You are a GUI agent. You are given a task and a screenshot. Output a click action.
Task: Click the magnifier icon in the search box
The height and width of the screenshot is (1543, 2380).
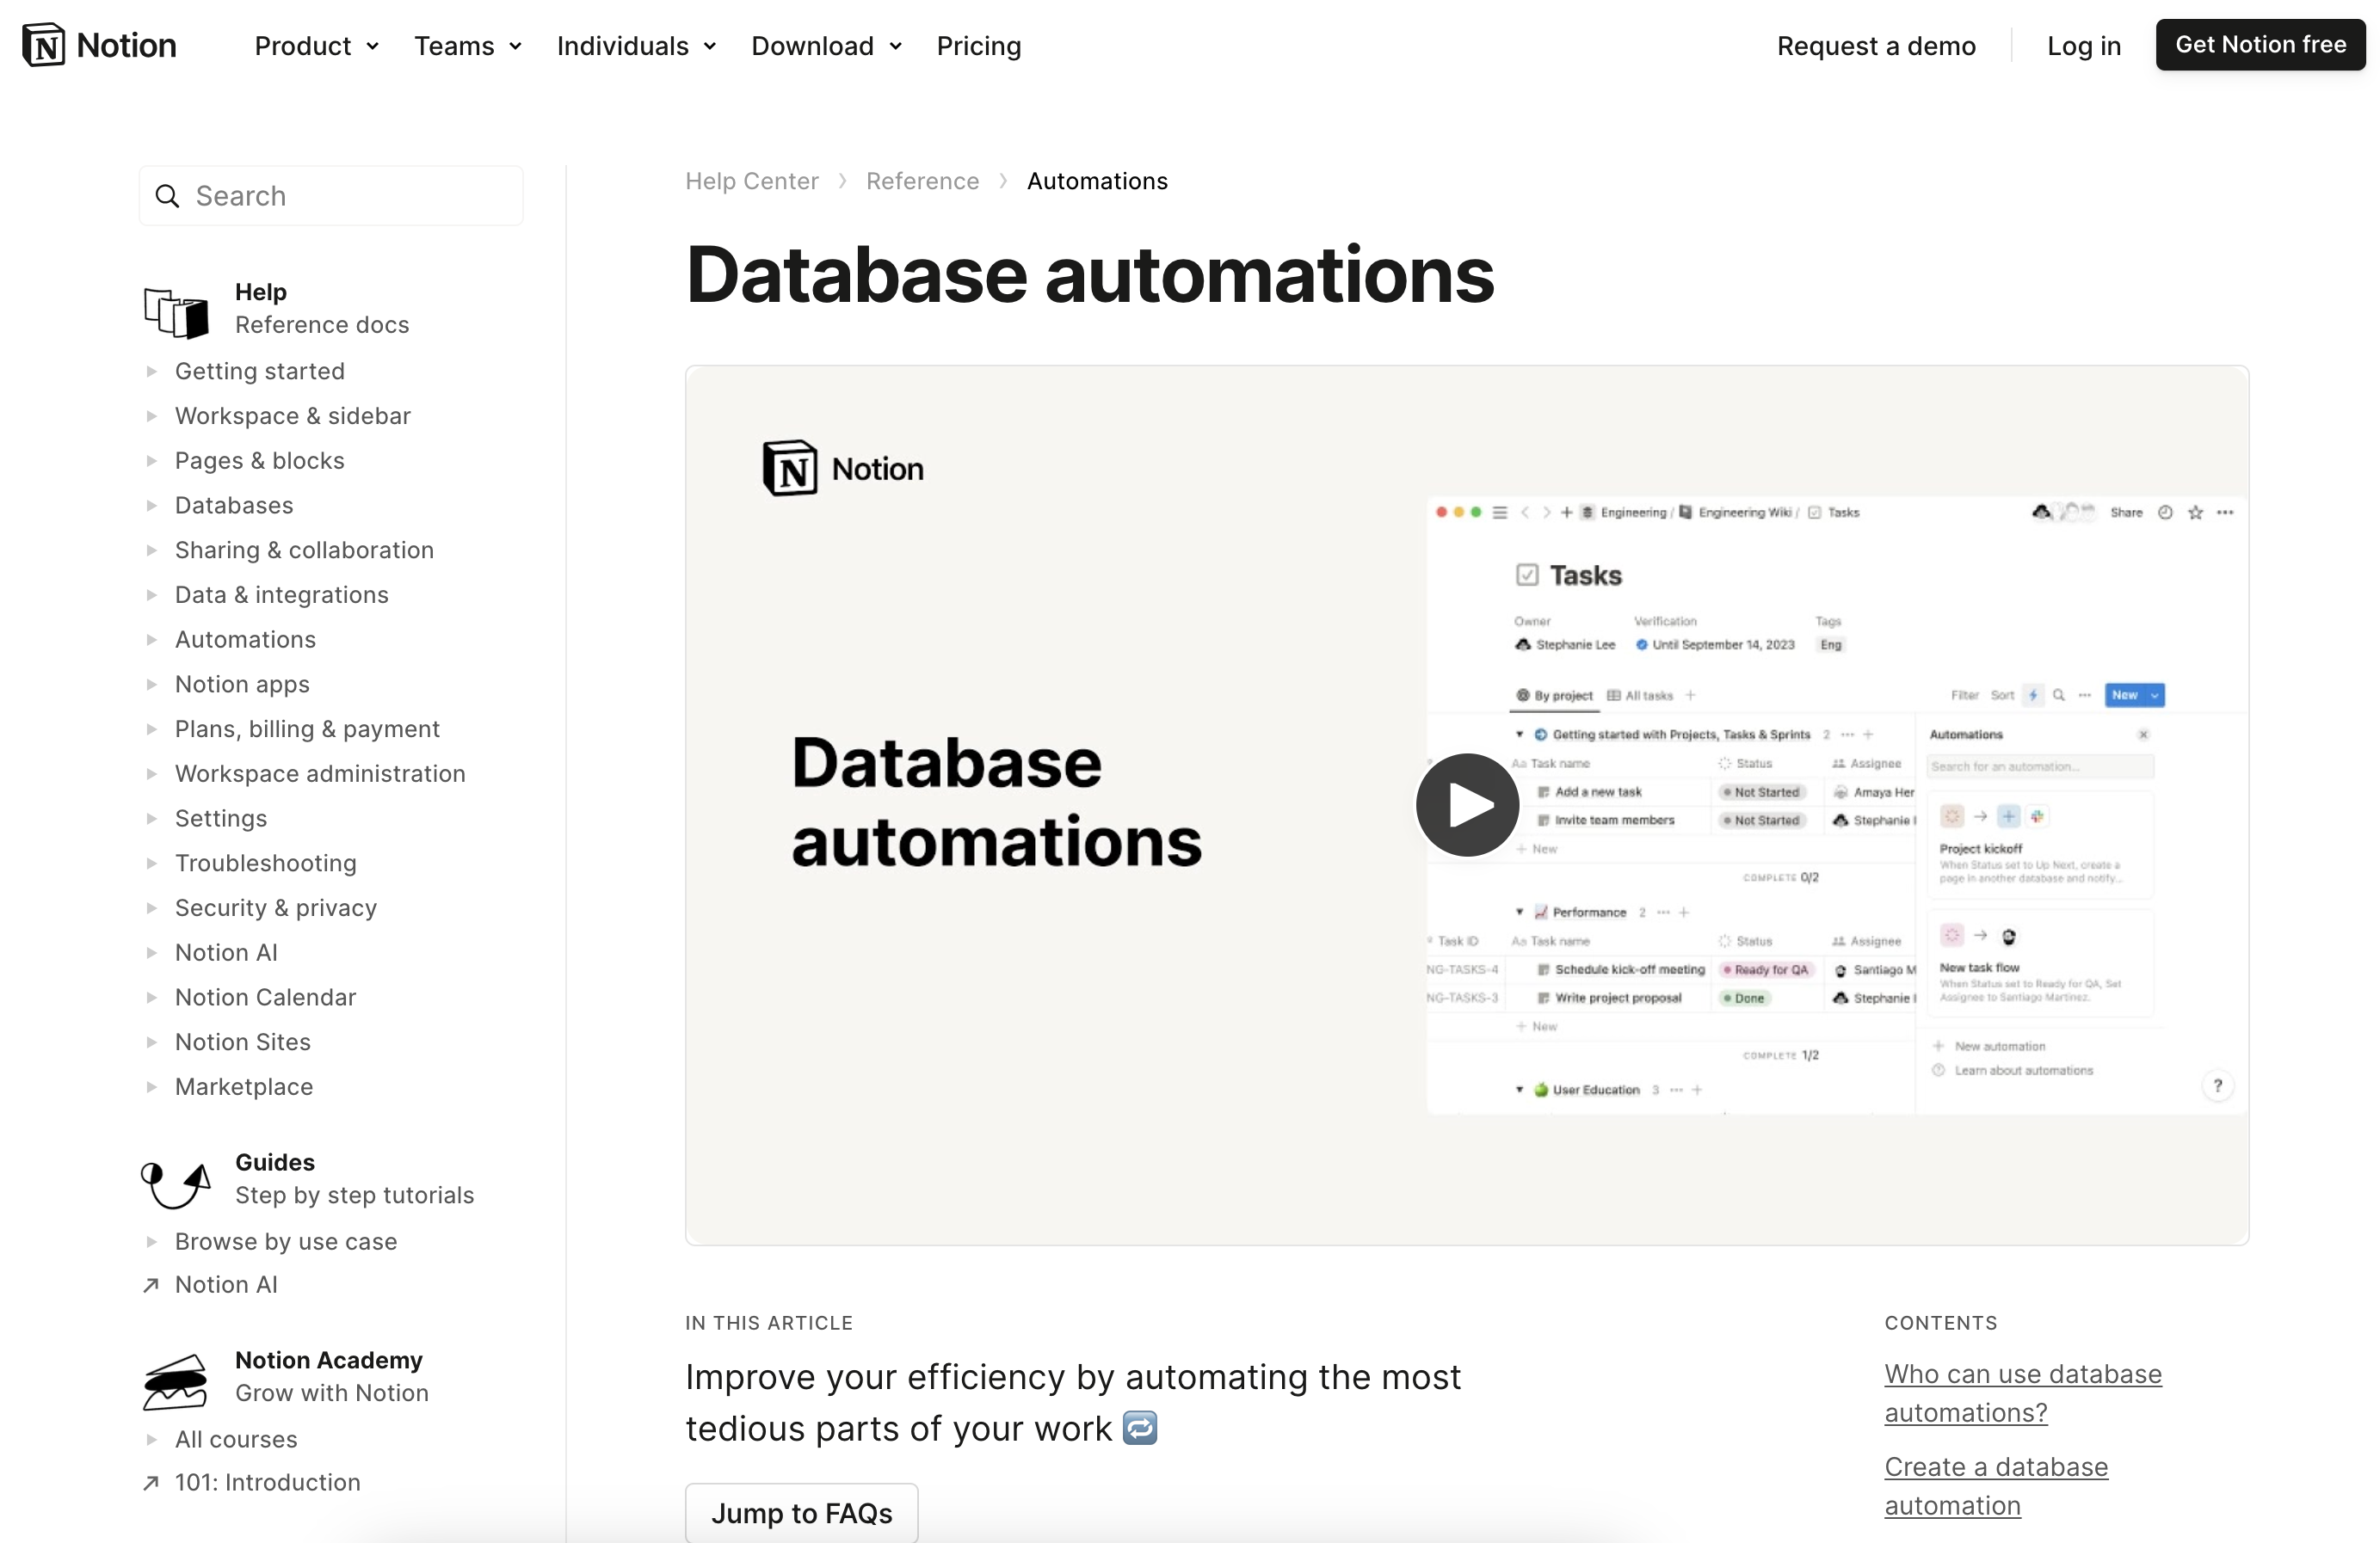[x=167, y=196]
